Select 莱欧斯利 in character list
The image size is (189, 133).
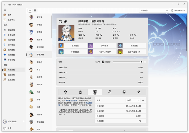39,47
